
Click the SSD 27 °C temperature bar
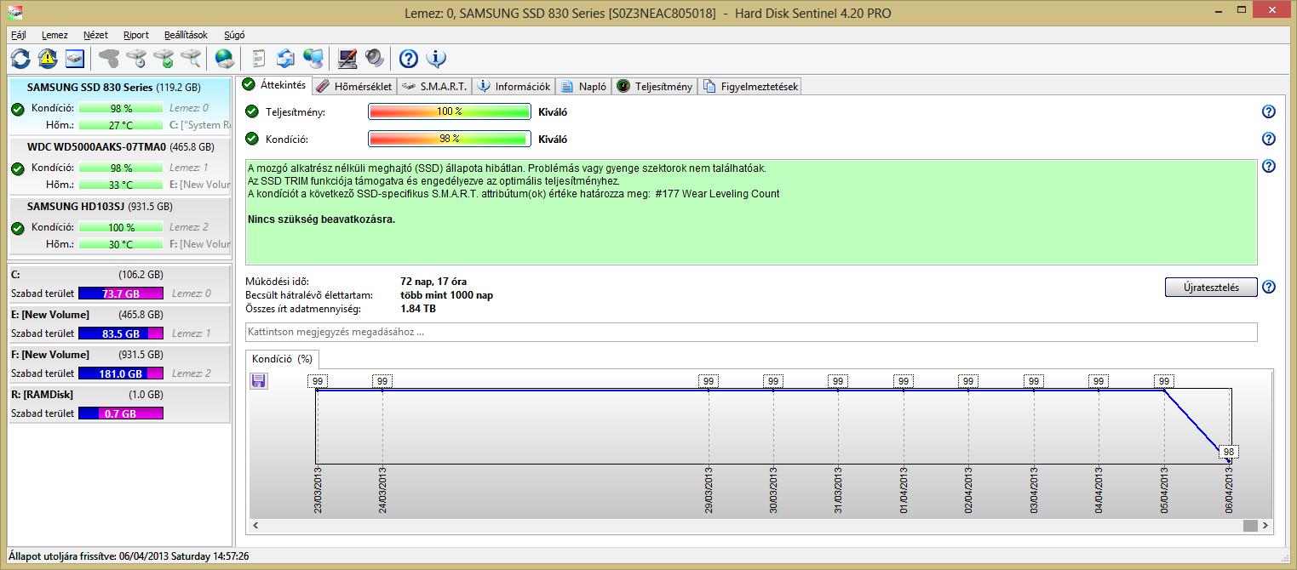point(121,125)
